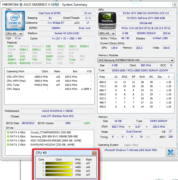Screen dimensions: 178x180
Task: Open the GPU #0 selector dropdown
Action: pyautogui.click(x=107, y=33)
